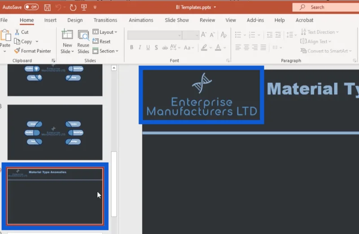Click Increase List Level icon
This screenshot has height=234, width=359.
tap(278, 35)
